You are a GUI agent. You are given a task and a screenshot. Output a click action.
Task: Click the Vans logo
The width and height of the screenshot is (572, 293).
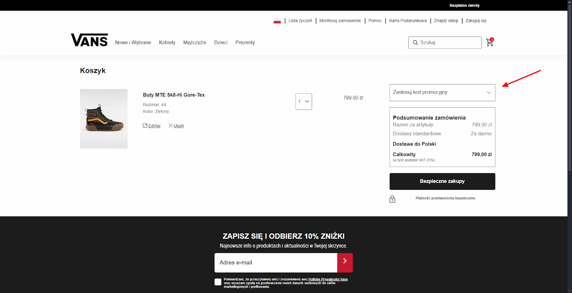(x=89, y=40)
